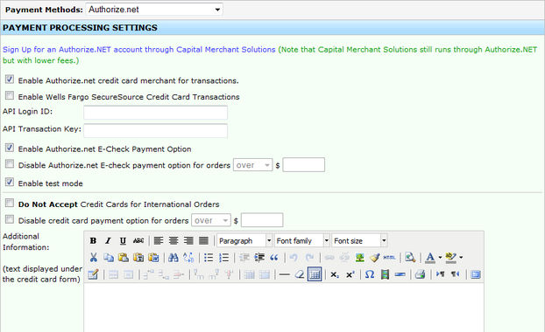Click the highlighted Insert Table icon
Screen dimensions: 545x332
[x=315, y=274]
